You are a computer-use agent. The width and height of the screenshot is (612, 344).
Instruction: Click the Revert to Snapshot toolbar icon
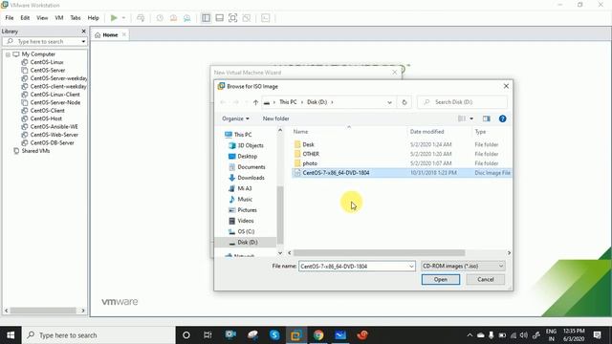tap(173, 18)
